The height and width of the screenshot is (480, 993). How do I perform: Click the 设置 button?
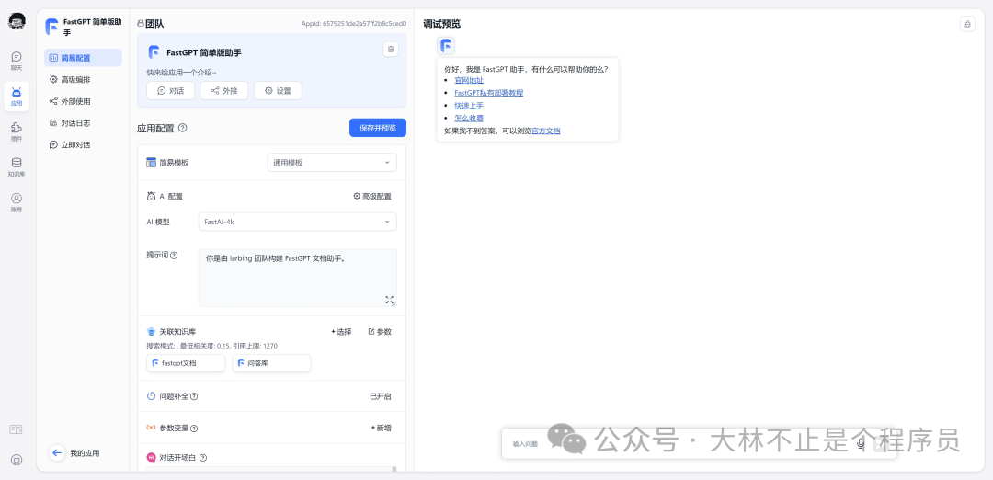pyautogui.click(x=278, y=90)
